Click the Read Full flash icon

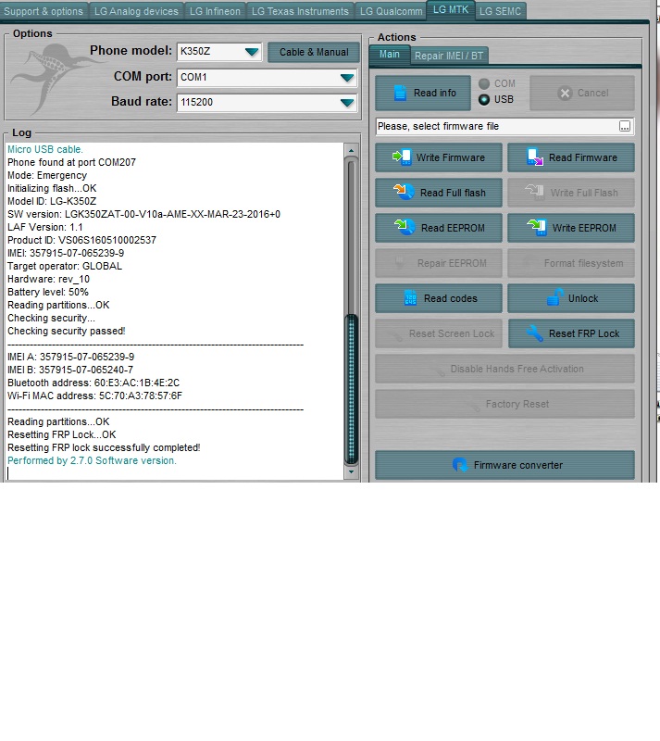click(x=404, y=192)
